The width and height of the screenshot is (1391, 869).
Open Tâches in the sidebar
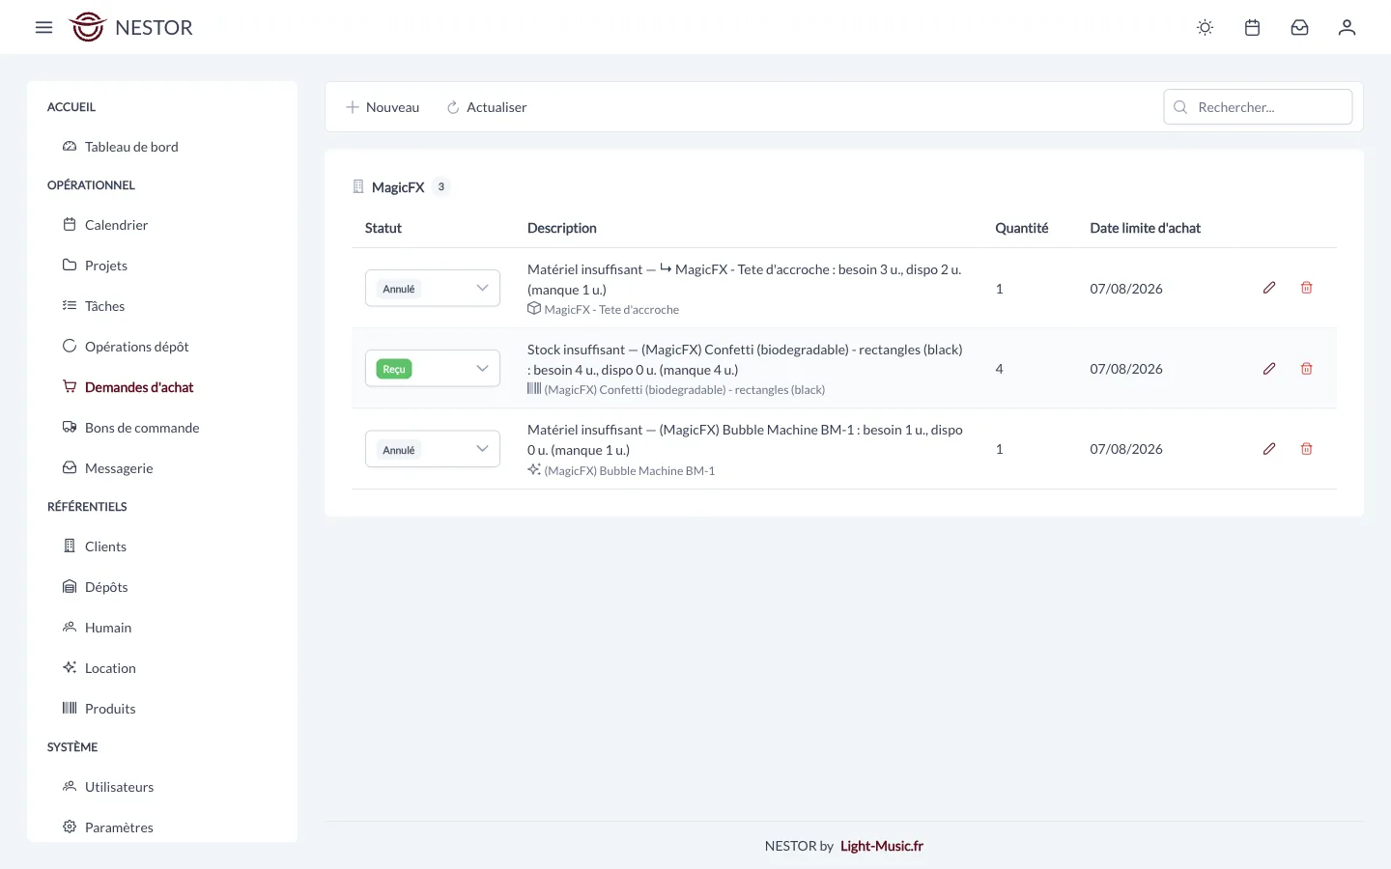click(104, 306)
